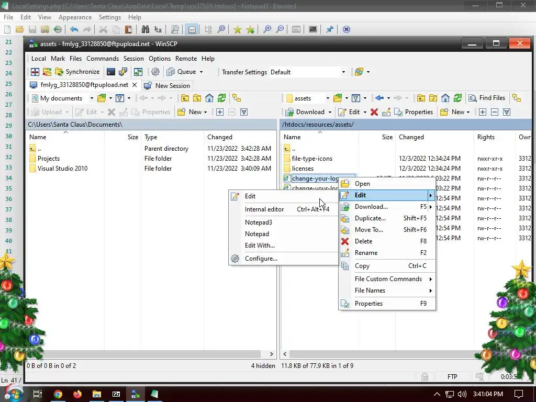Open the Appearance menu in Notepad3
The height and width of the screenshot is (402, 536).
75,17
